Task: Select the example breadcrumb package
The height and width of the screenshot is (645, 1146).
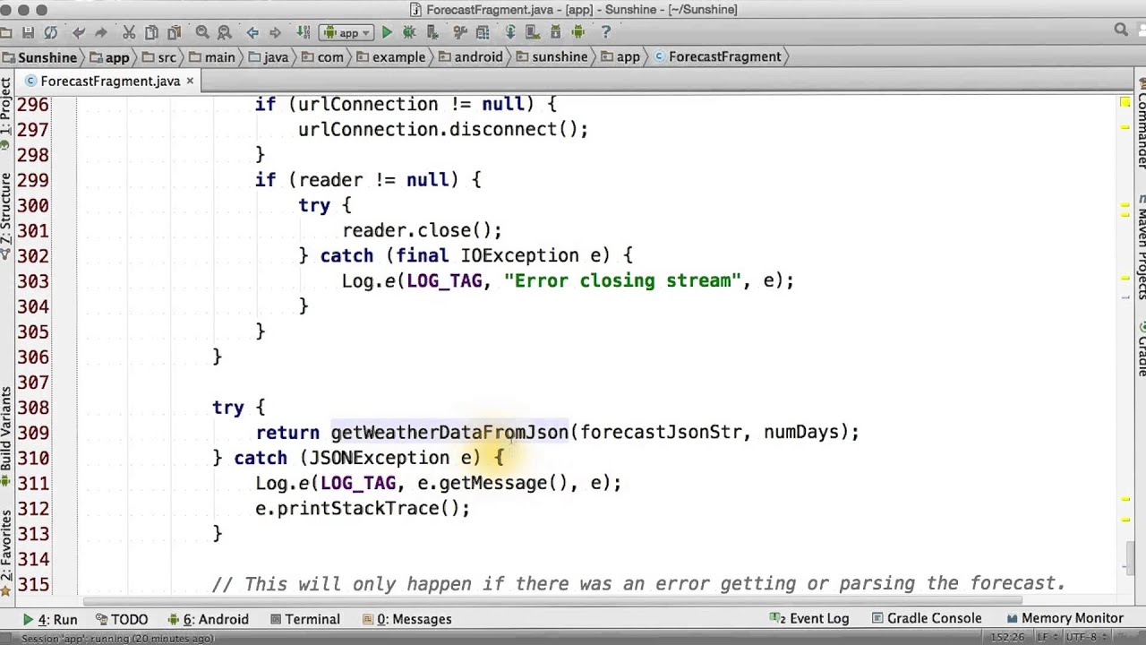Action: click(391, 56)
